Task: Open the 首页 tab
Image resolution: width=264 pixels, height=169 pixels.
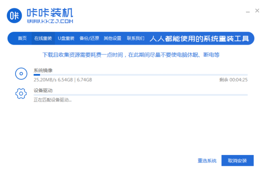Action: point(22,38)
